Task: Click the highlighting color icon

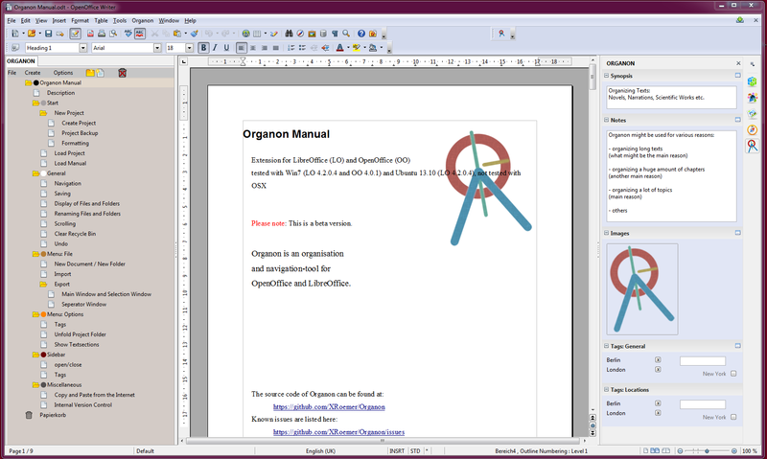Action: pyautogui.click(x=357, y=48)
